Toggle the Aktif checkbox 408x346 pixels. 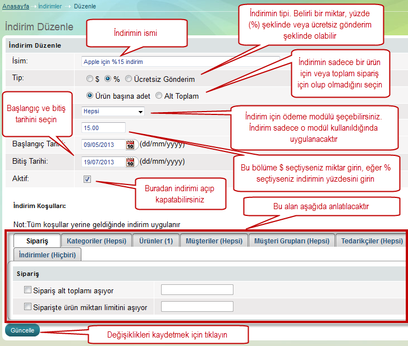[87, 179]
